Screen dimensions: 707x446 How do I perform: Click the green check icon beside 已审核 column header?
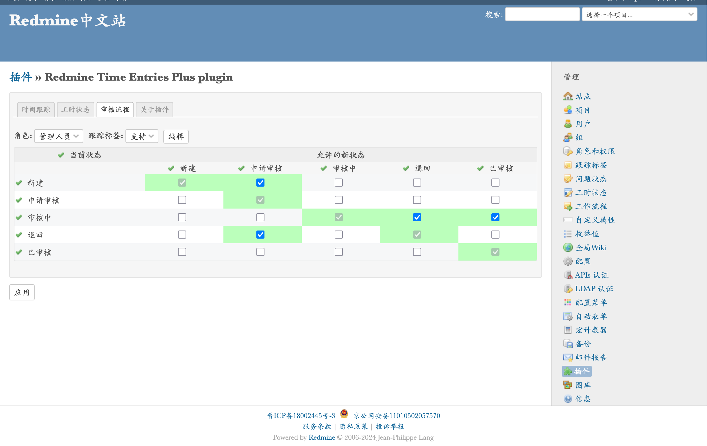click(x=480, y=168)
